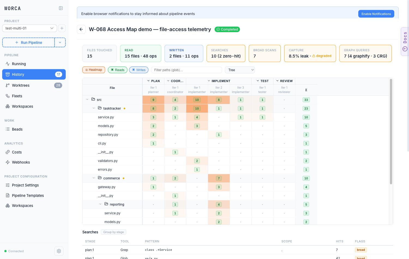The image size is (409, 259).
Task: Click the Group by stage button
Action: (113, 232)
